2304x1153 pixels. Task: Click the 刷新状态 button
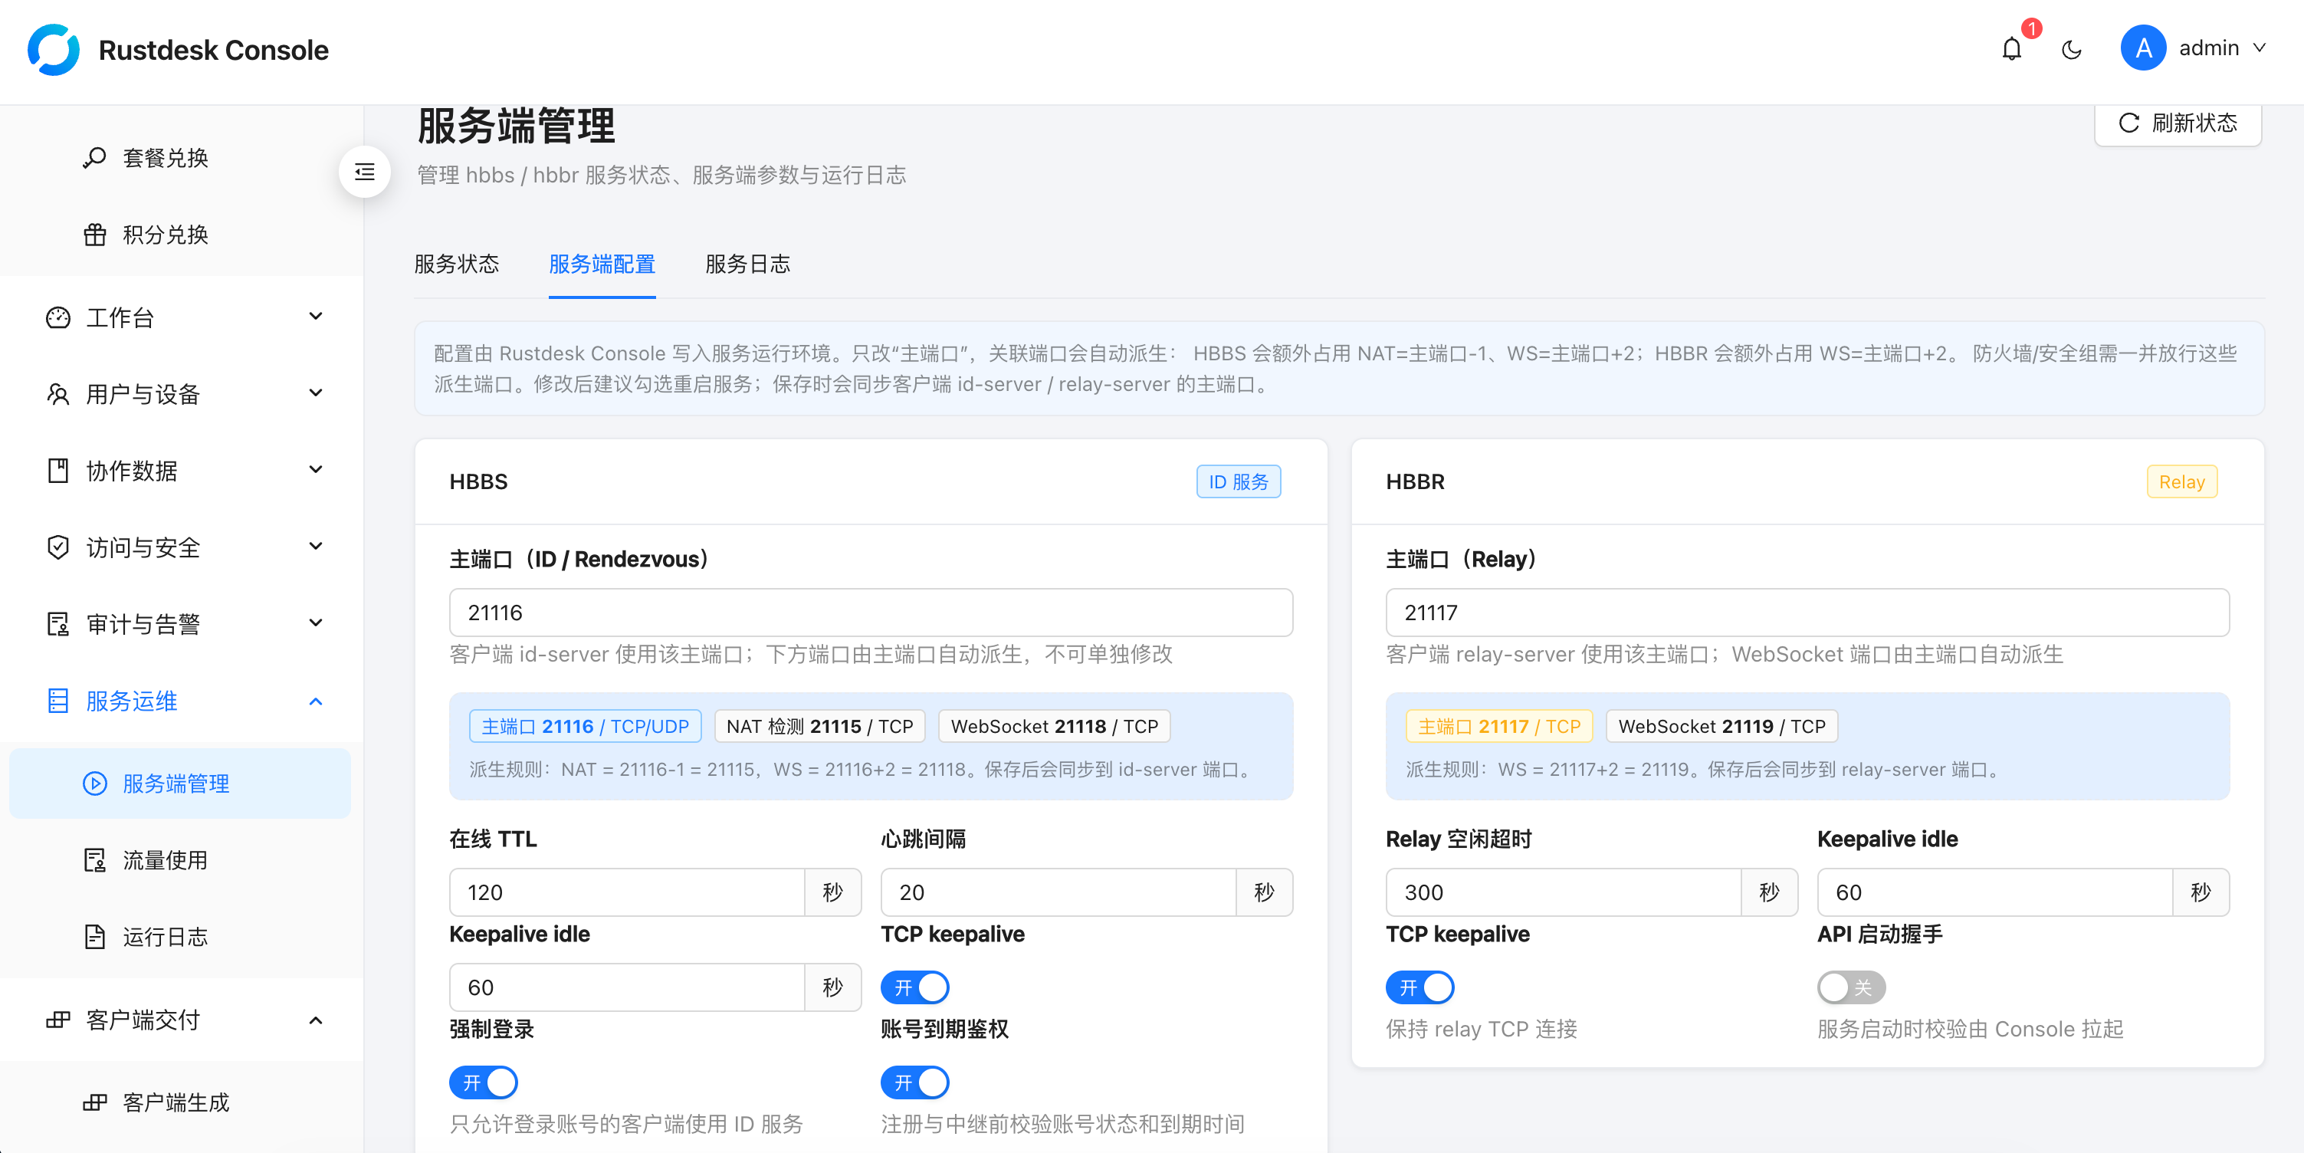[x=2177, y=123]
